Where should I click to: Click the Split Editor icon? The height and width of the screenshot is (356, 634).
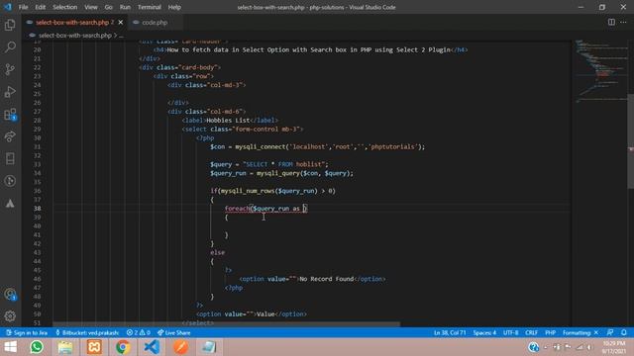point(611,22)
